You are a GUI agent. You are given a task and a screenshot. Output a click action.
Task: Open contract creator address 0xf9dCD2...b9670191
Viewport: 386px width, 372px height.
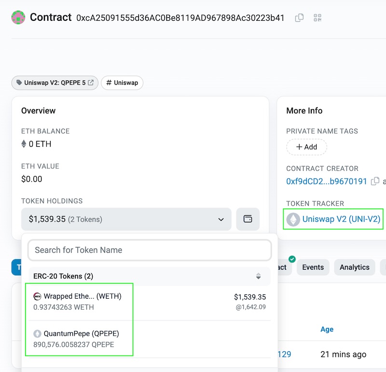(x=327, y=181)
